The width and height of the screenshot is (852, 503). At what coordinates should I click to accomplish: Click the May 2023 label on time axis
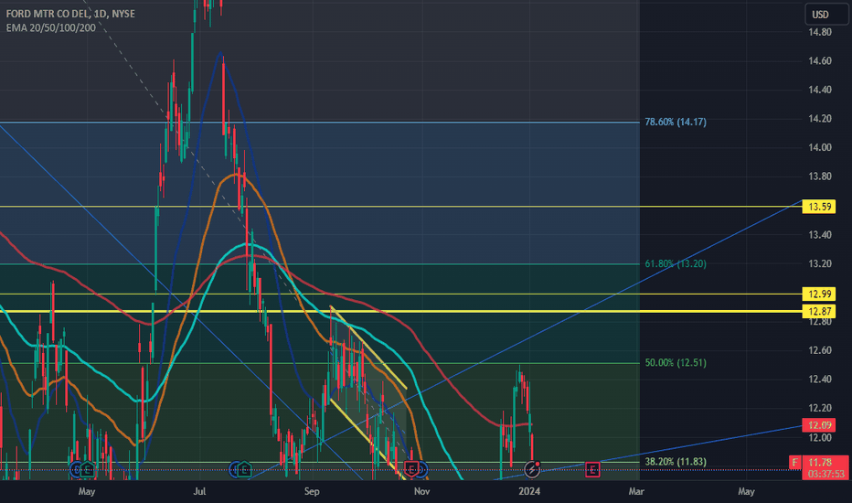(x=87, y=492)
